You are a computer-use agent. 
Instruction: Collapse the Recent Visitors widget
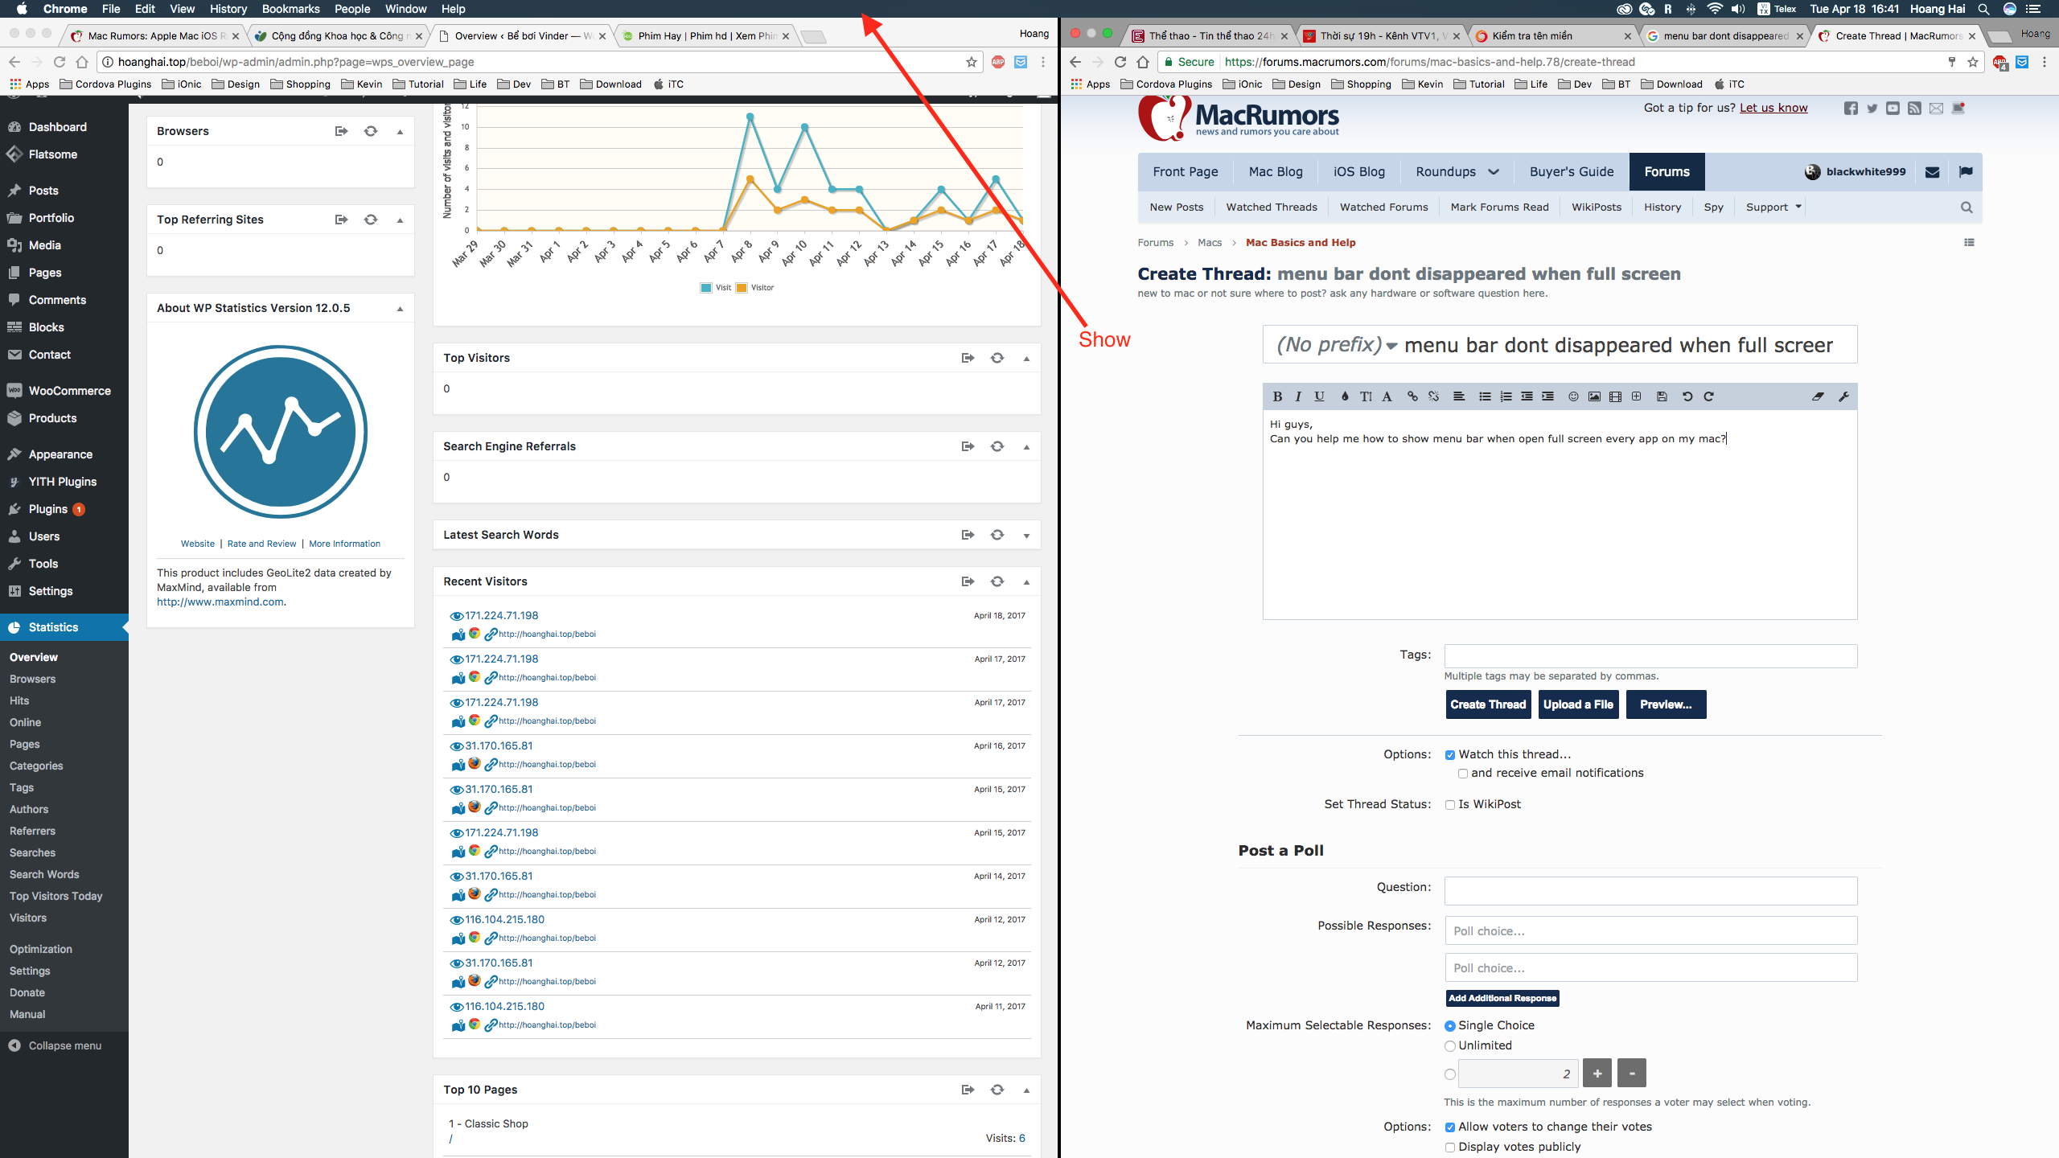pyautogui.click(x=1026, y=582)
